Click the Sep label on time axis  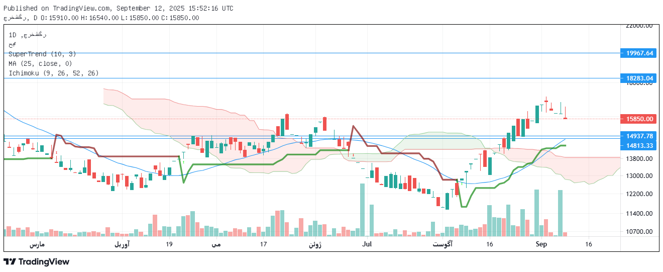[541, 244]
